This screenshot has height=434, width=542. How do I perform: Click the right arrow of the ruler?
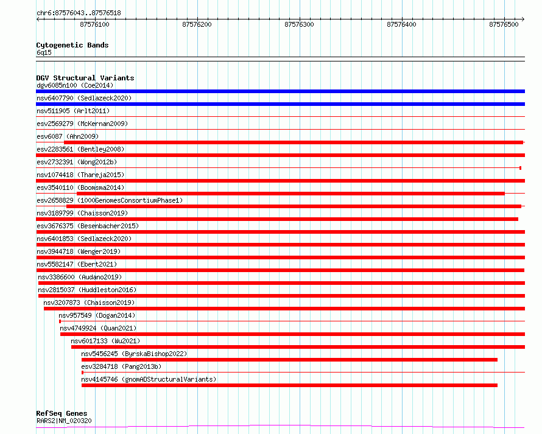[x=523, y=19]
